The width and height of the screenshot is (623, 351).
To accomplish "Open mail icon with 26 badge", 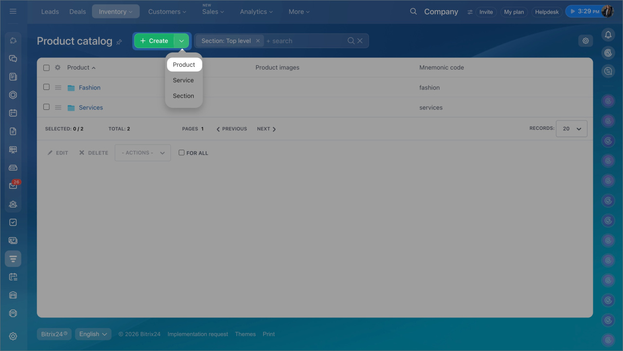I will coord(13,186).
